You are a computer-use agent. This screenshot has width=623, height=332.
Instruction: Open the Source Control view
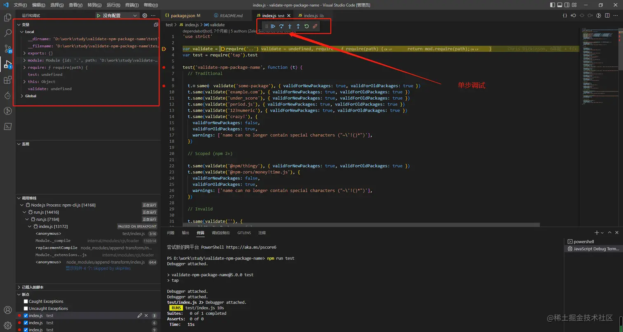tap(7, 49)
